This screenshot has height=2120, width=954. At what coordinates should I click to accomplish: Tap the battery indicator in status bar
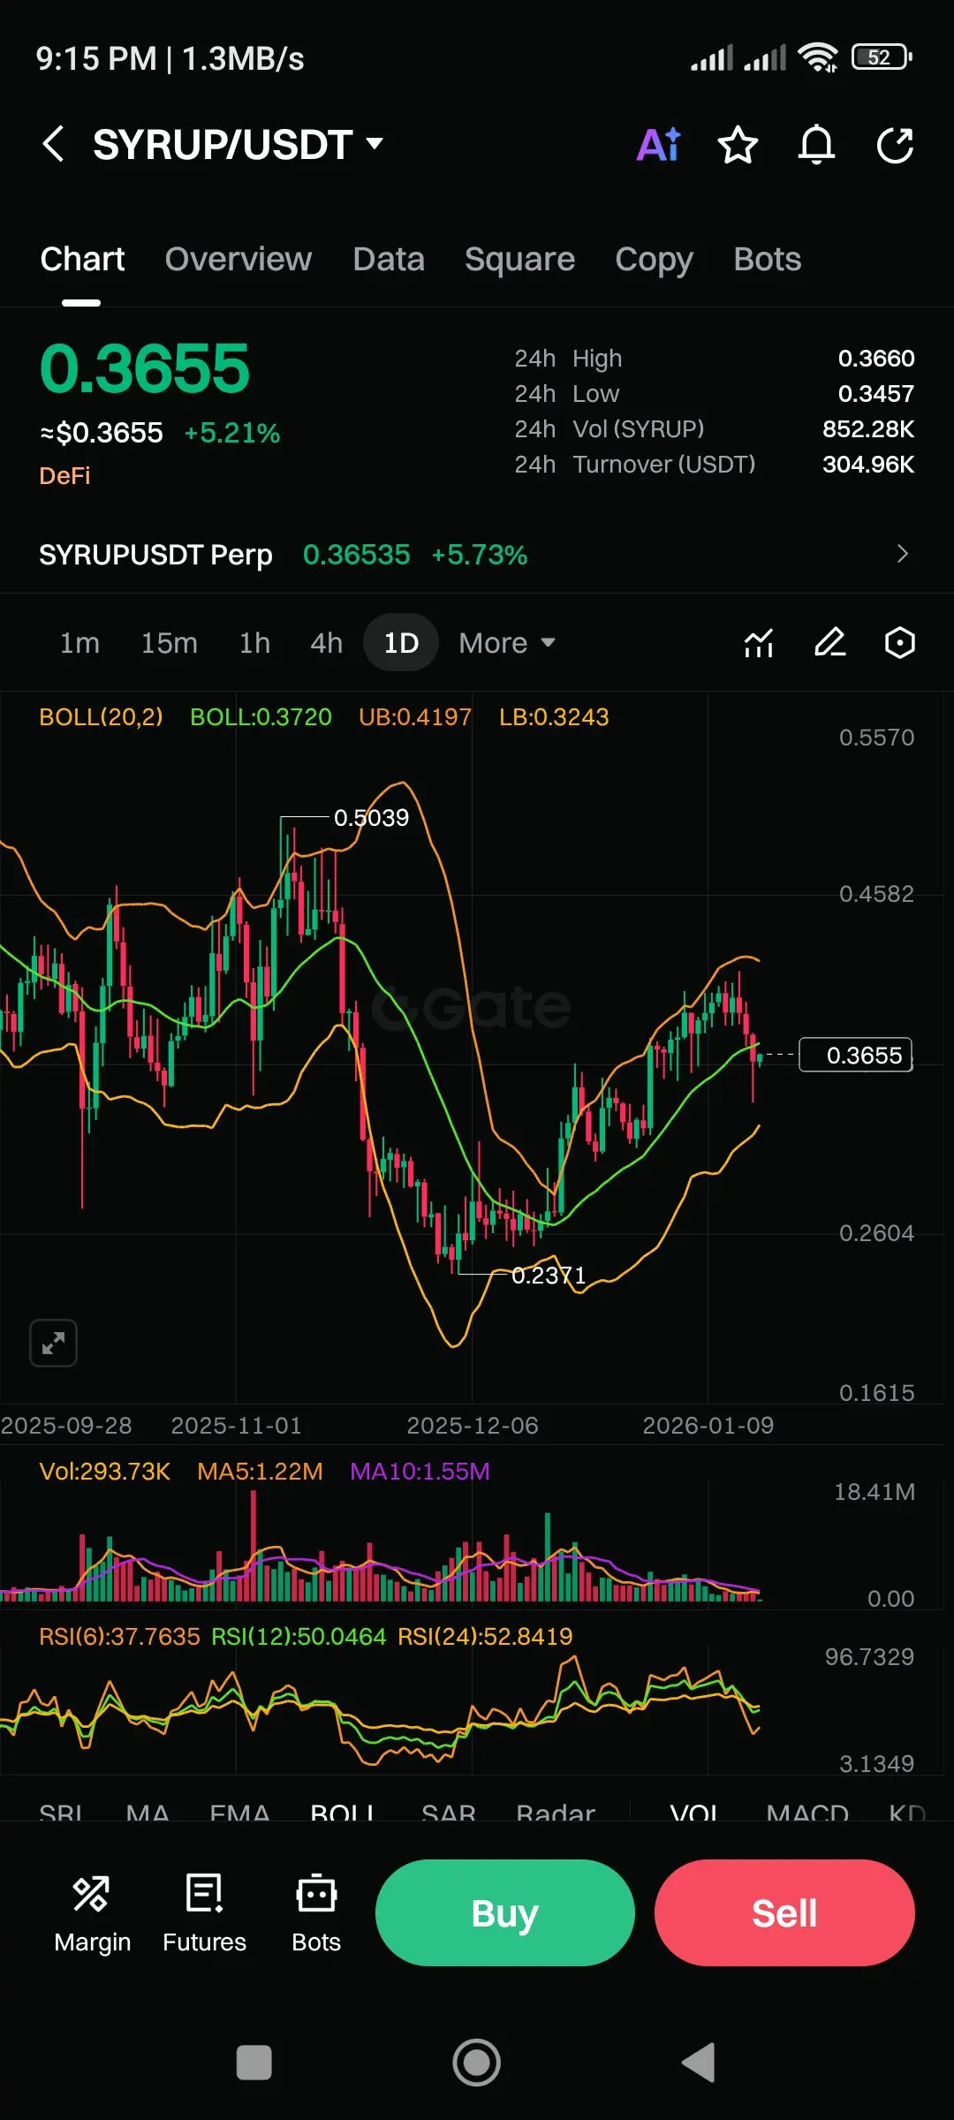(x=882, y=57)
